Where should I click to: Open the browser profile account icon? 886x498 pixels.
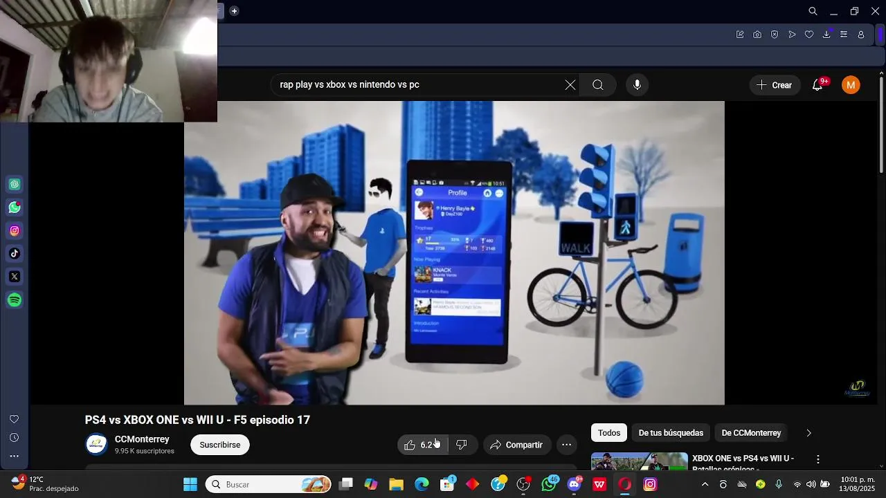point(861,35)
